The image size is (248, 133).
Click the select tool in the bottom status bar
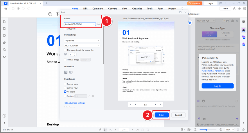pyautogui.click(x=105, y=130)
